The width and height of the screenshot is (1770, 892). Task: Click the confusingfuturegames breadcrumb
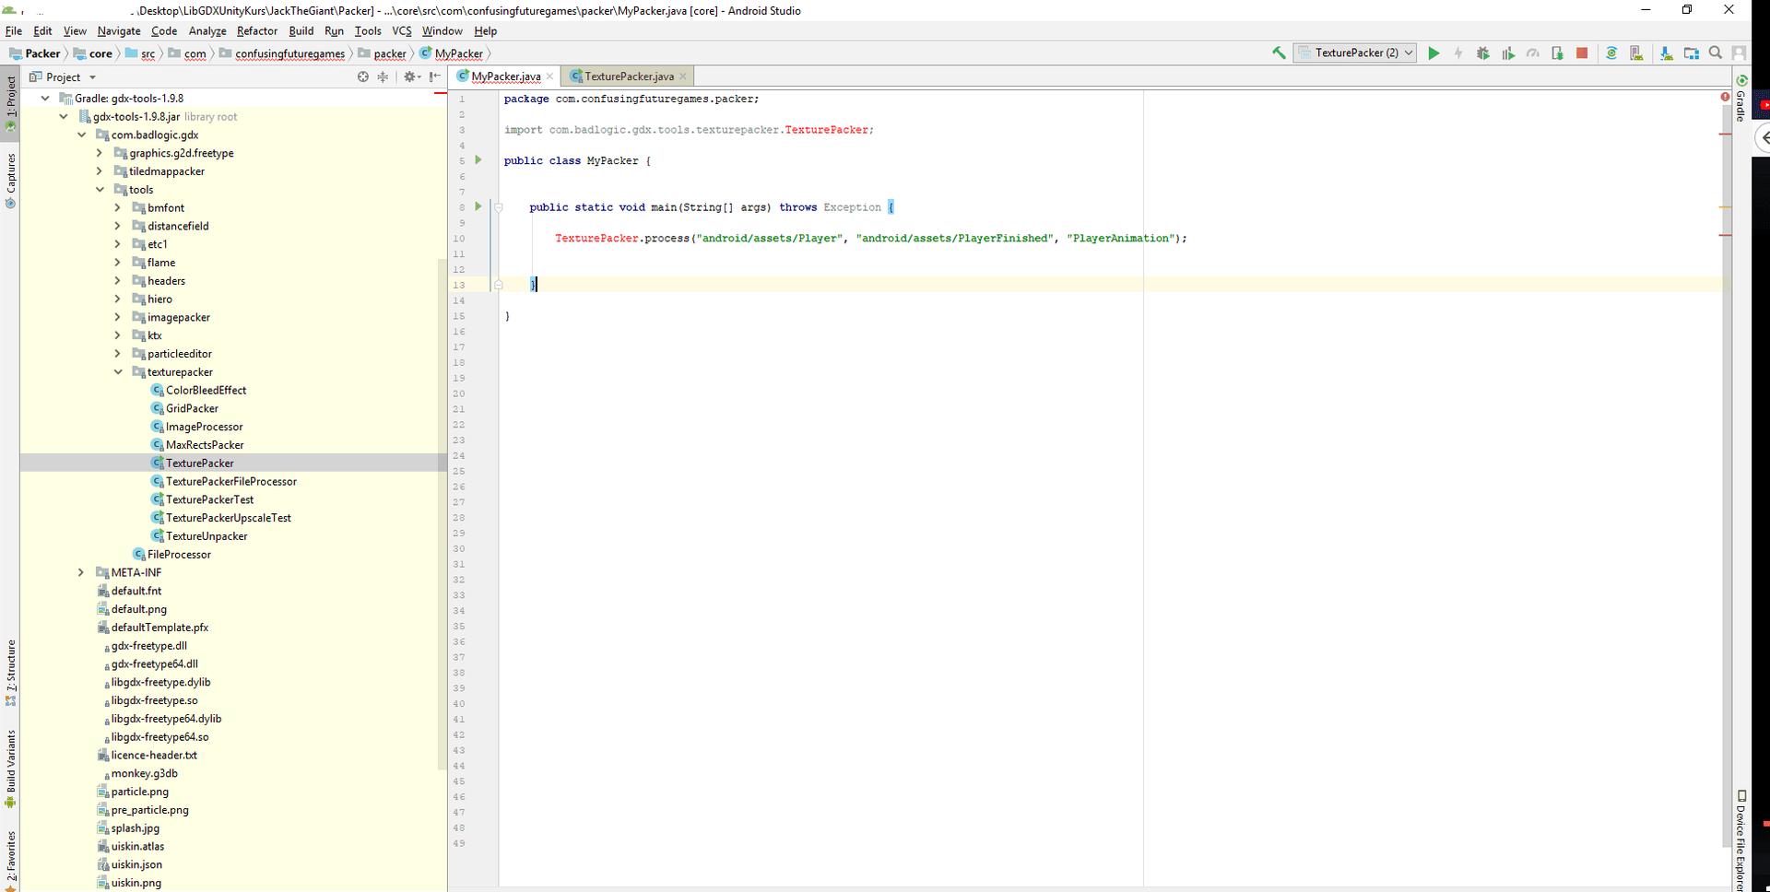pyautogui.click(x=282, y=53)
